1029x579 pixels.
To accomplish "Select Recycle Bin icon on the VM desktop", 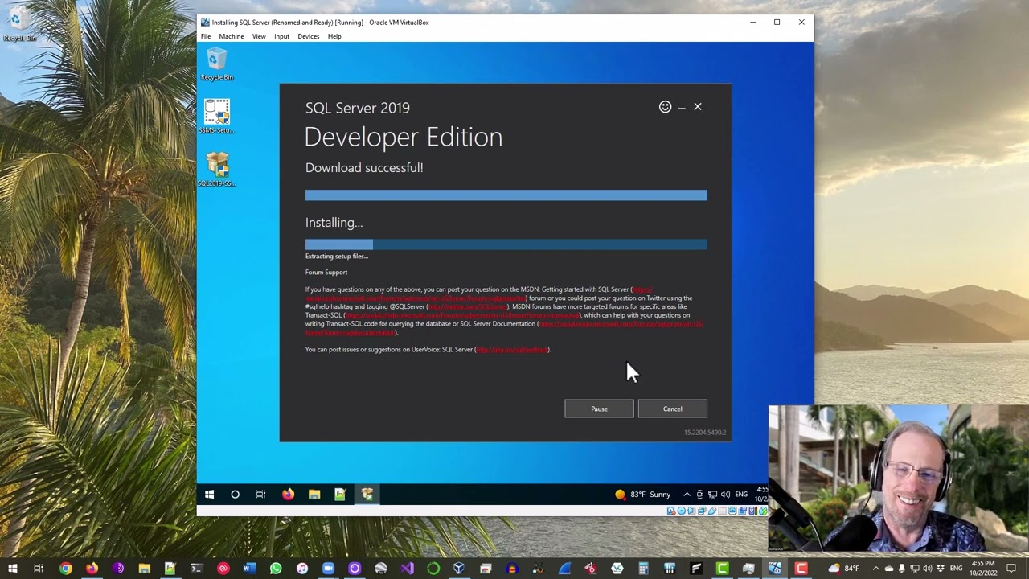I will (x=217, y=64).
